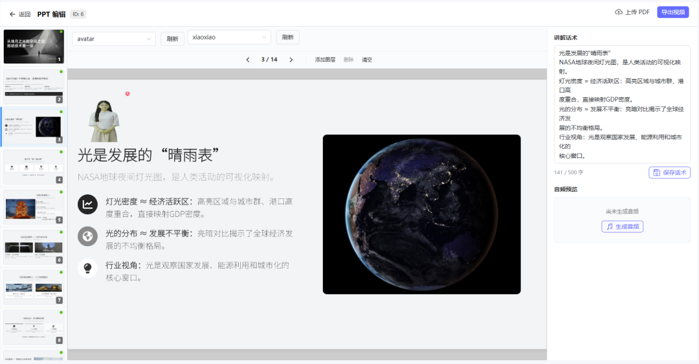
Task: Click 刷新 button next to avatar dropdown
Action: (173, 39)
